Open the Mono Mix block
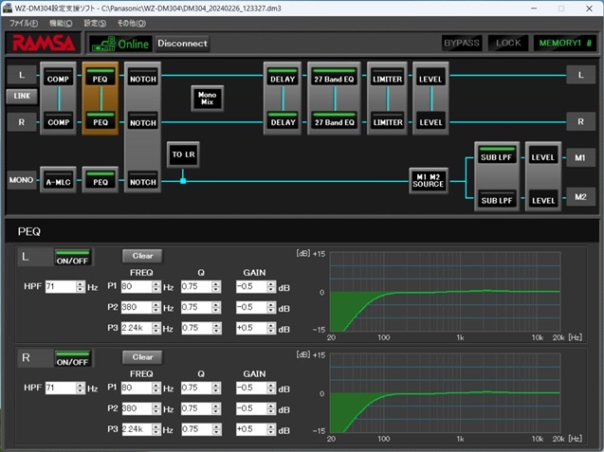This screenshot has width=604, height=452. pyautogui.click(x=206, y=98)
